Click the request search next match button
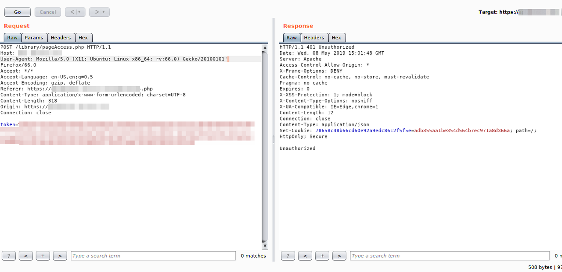The height and width of the screenshot is (272, 562). (x=60, y=256)
